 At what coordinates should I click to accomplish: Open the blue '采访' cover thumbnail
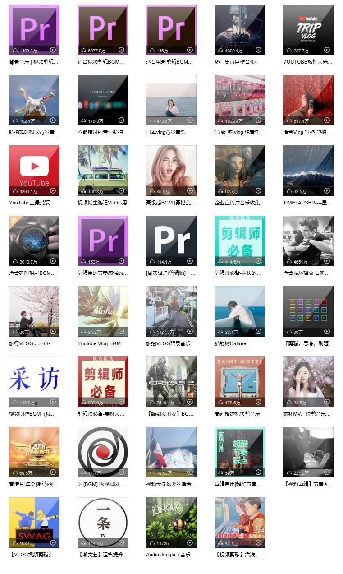tap(34, 382)
